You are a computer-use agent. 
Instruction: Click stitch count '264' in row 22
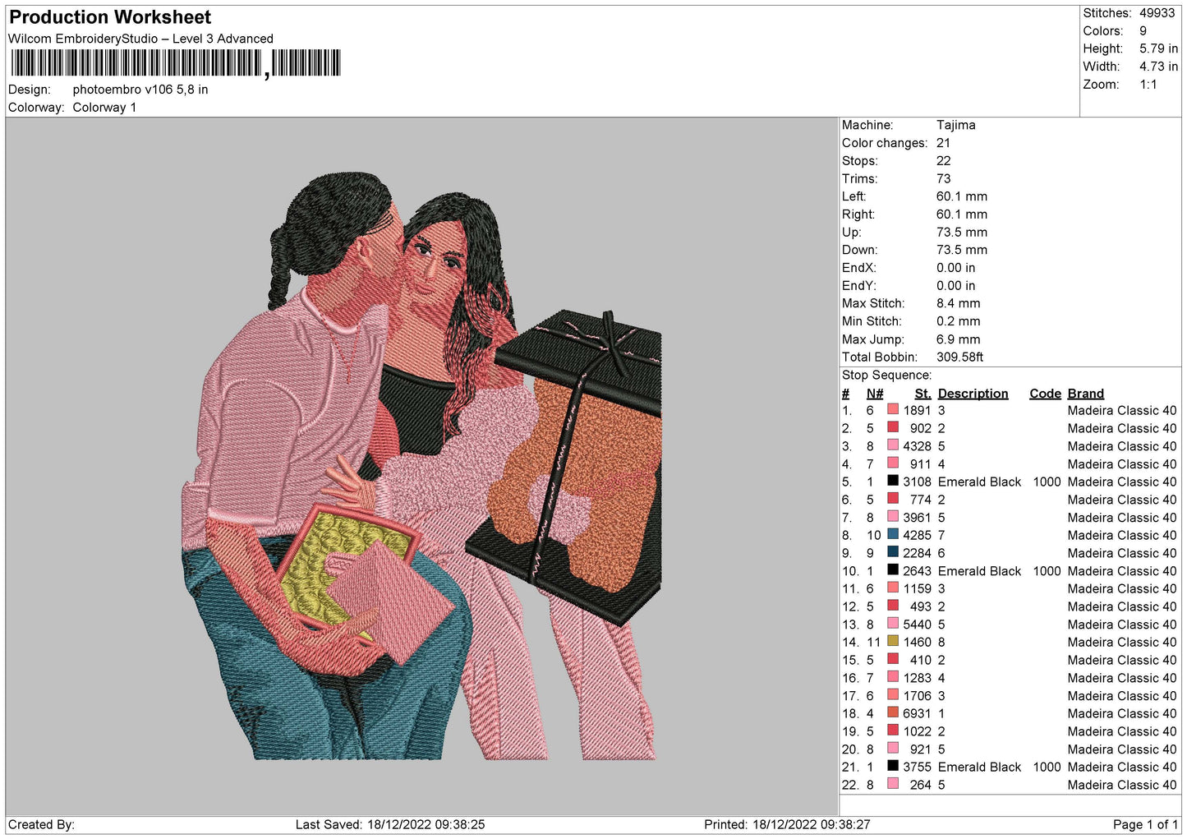921,785
